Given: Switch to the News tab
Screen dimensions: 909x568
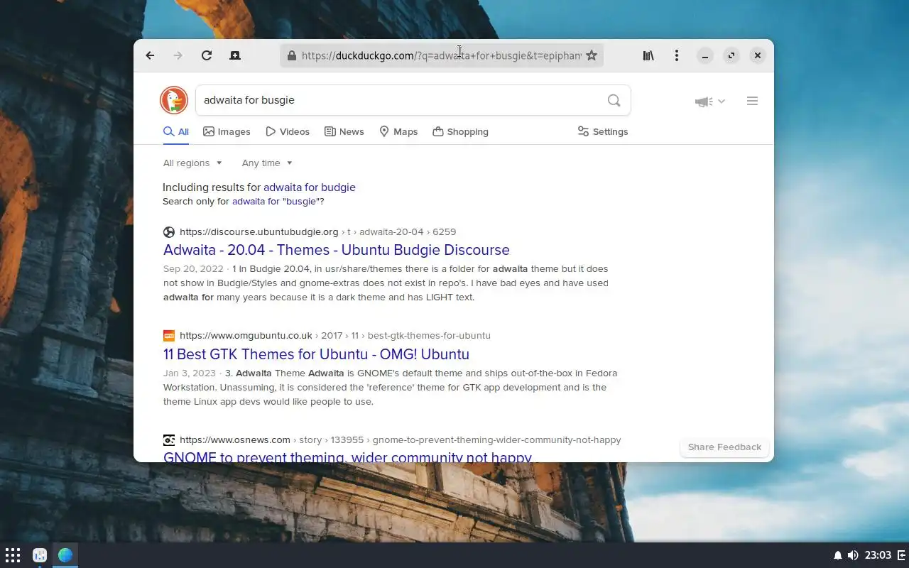Looking at the screenshot, I should click(344, 131).
